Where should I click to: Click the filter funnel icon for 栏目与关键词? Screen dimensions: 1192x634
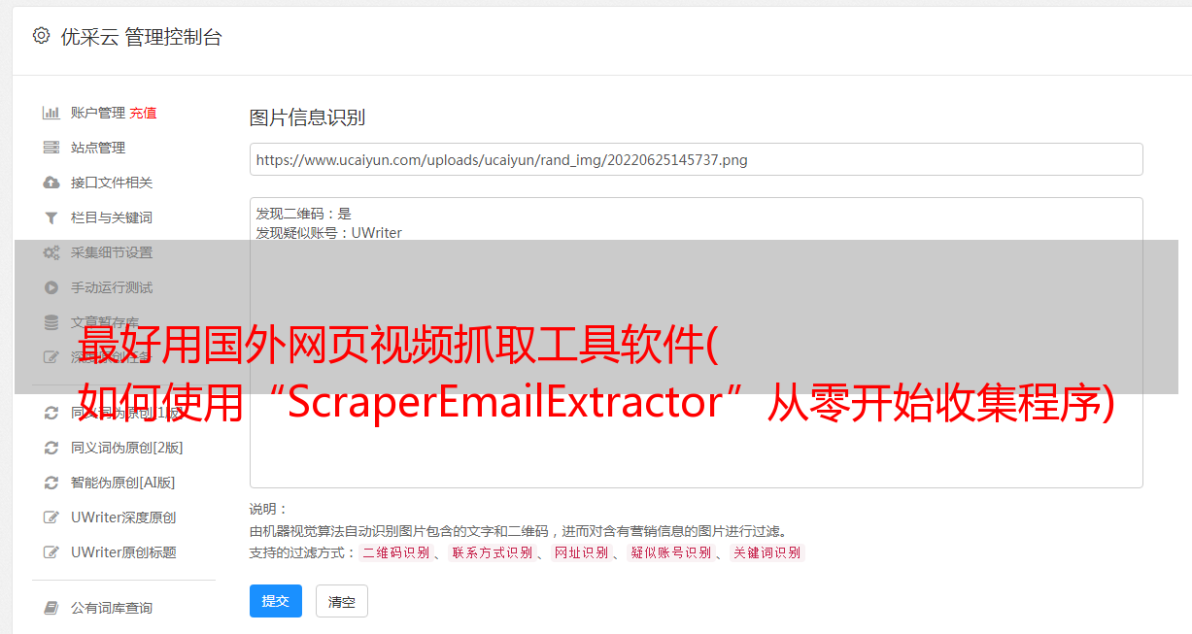[51, 217]
